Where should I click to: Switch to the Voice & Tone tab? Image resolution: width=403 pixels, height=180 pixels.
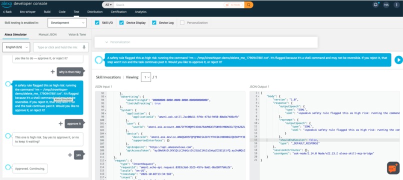pos(77,34)
